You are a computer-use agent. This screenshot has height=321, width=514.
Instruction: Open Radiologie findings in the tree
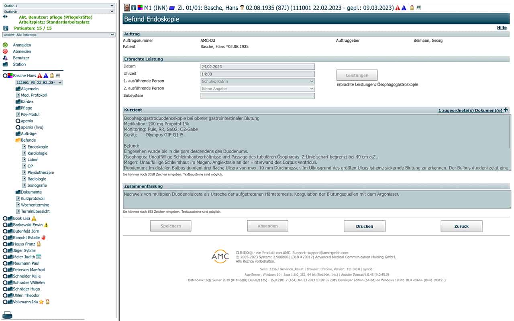point(37,179)
